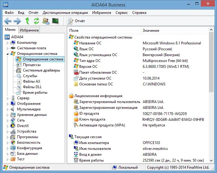217x173 pixels.
Task: Click the scrollbar down arrow
Action: [x=211, y=160]
